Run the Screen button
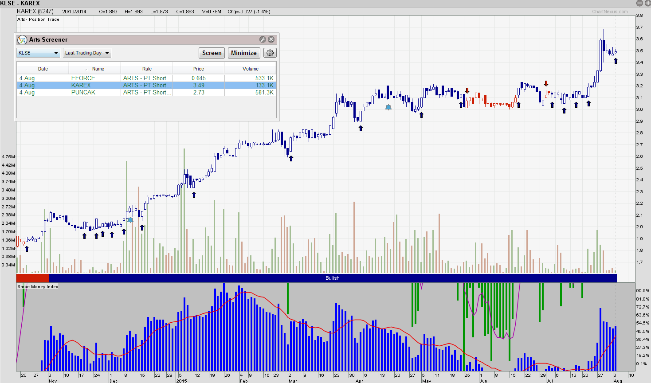Viewport: 651px width, 383px height. 212,53
